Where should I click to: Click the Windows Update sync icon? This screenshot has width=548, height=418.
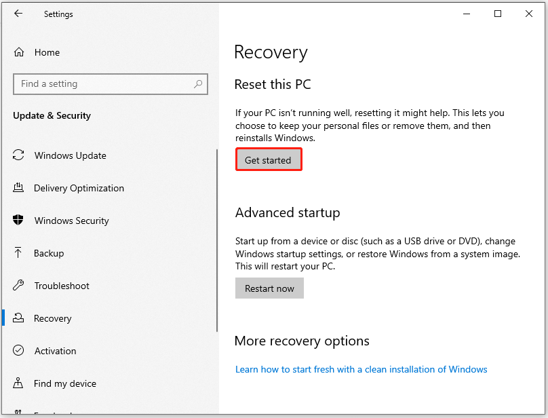click(19, 155)
